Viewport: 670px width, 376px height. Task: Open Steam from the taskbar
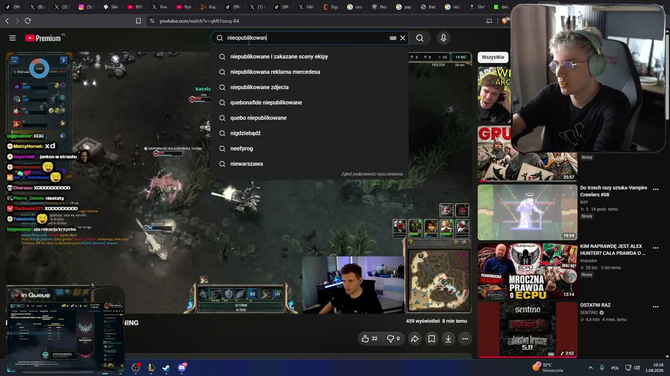click(x=166, y=368)
